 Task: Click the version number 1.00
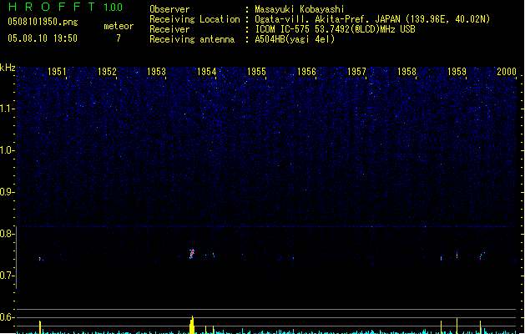114,8
